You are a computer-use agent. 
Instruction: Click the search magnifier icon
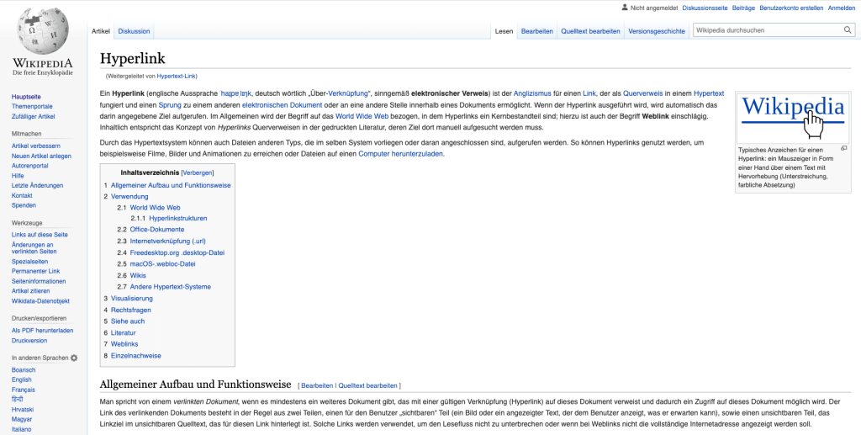[848, 30]
